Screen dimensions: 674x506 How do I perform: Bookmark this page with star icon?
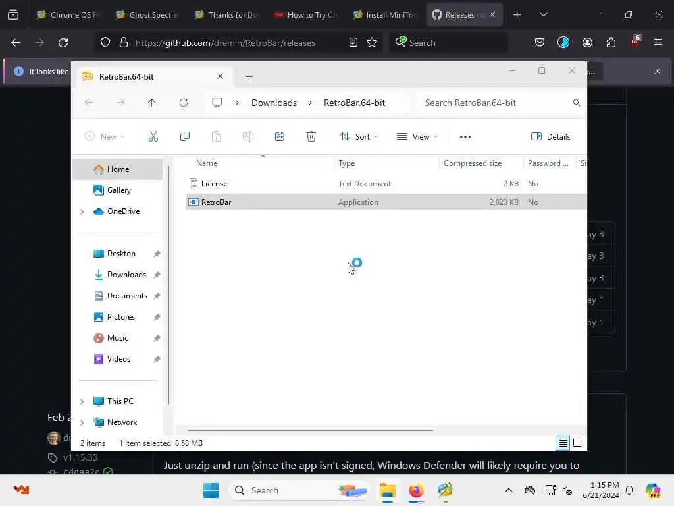tap(372, 42)
